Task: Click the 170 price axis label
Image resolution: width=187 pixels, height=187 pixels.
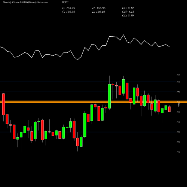Action: tap(178, 92)
